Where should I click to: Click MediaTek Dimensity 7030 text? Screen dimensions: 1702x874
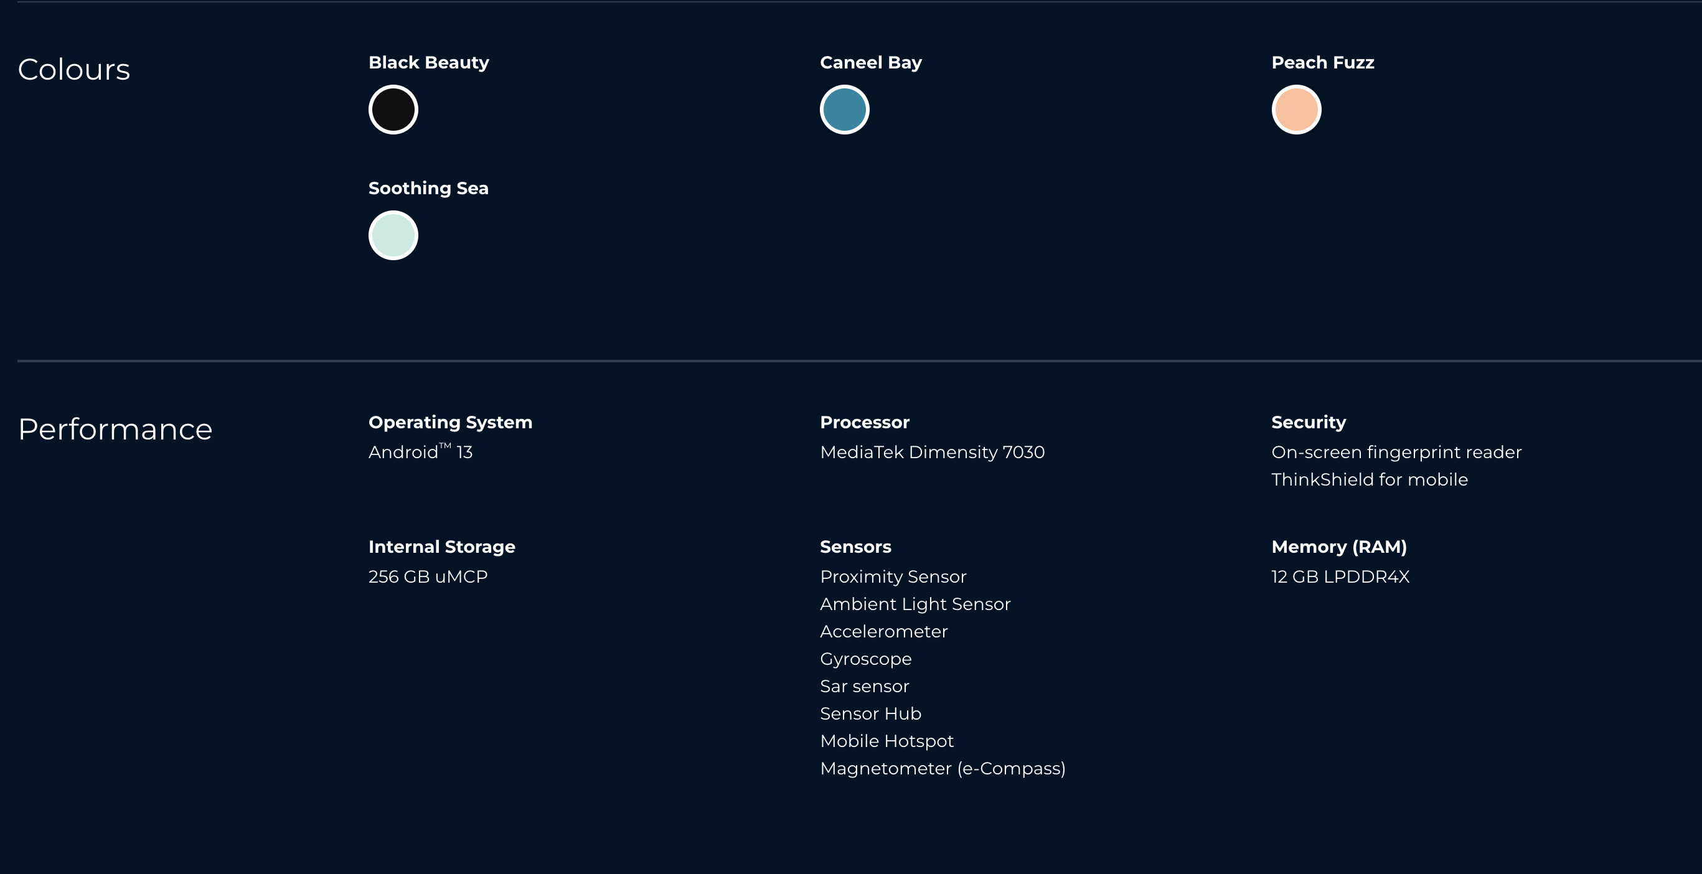point(933,452)
